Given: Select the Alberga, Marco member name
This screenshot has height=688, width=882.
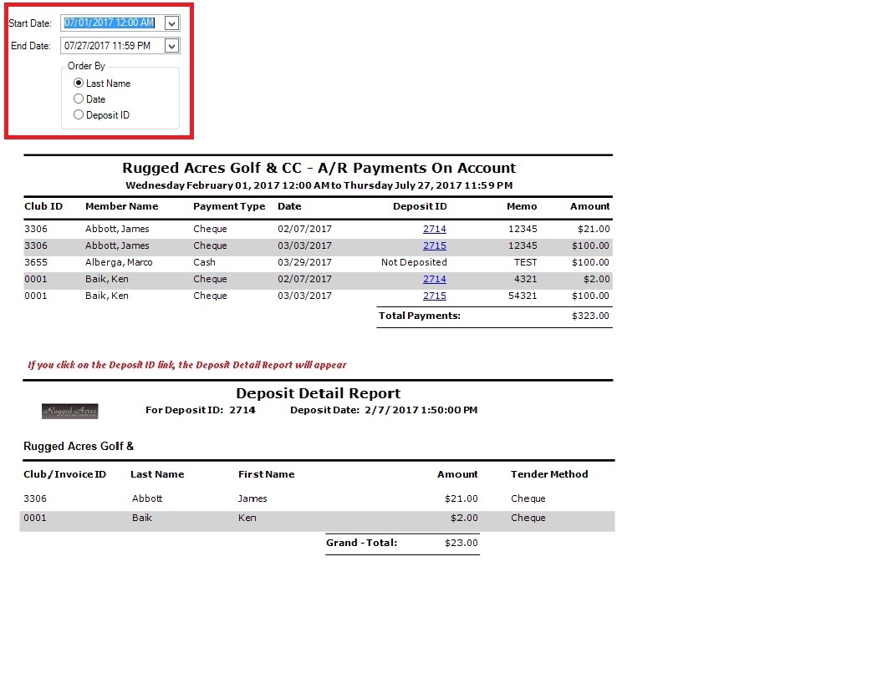Looking at the screenshot, I should 119,262.
